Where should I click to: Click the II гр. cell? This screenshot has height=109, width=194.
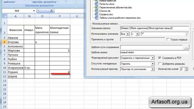(x=29, y=68)
